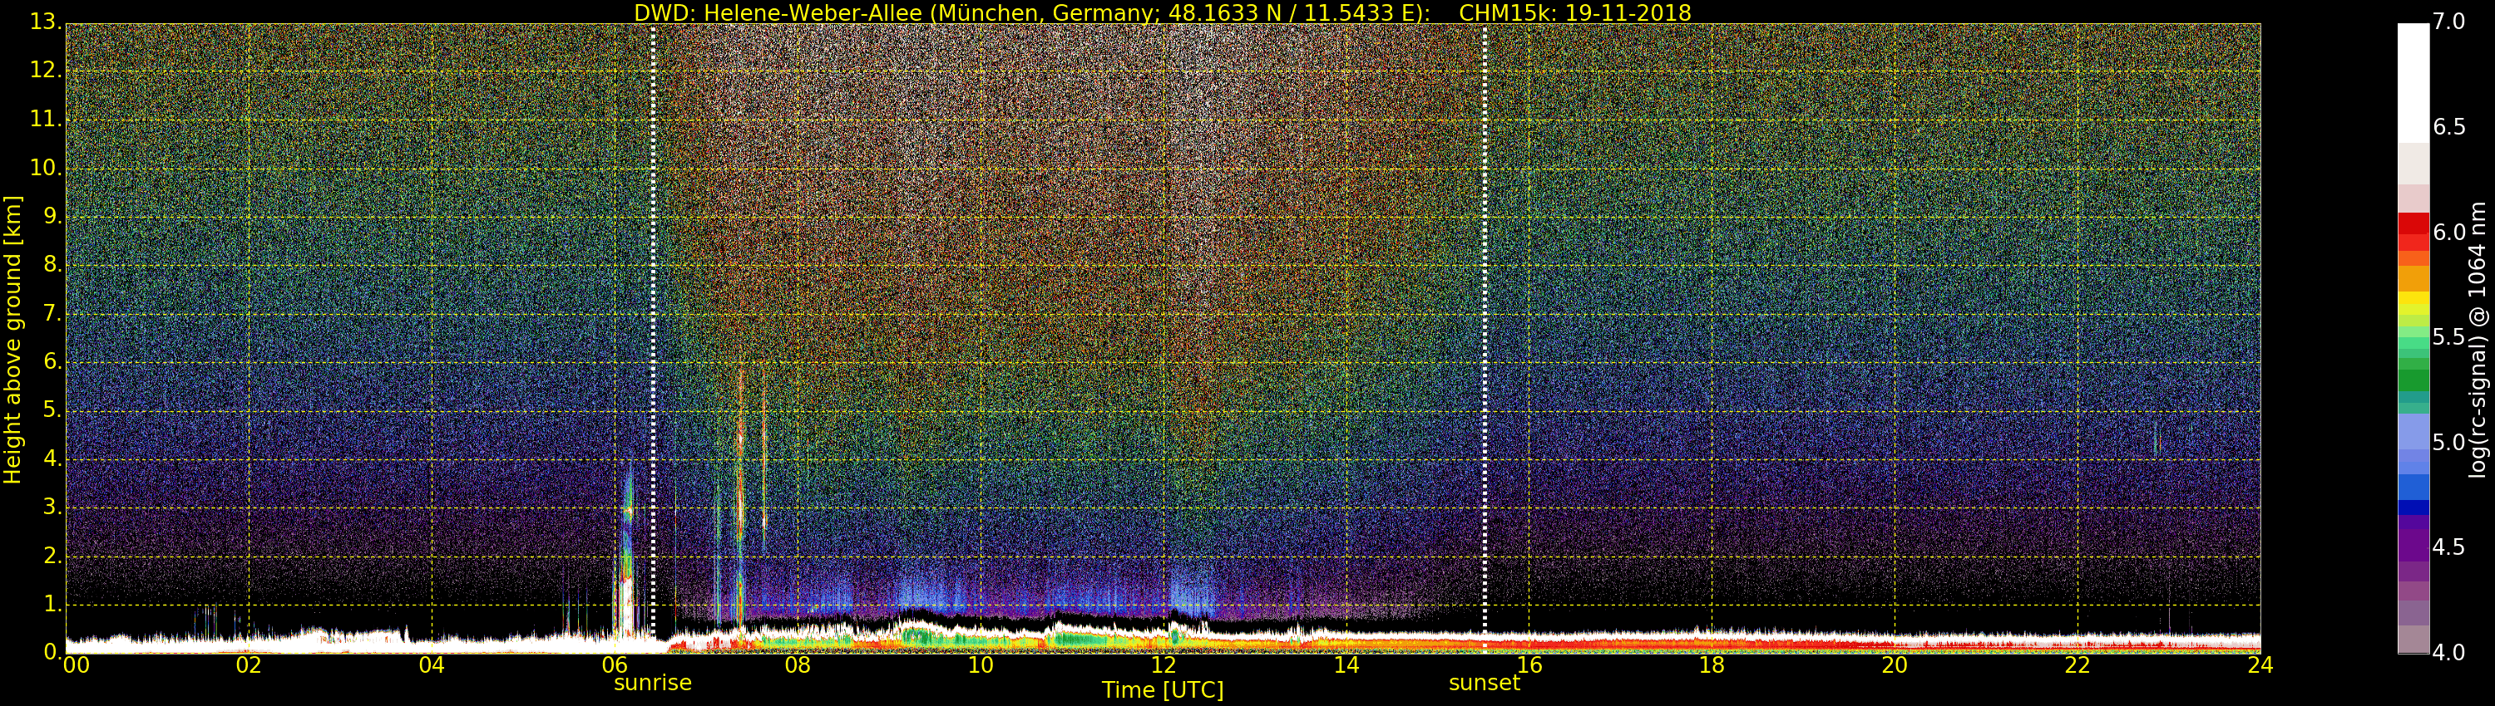
Task: Click the 'sunset' label below the axis
Action: [1484, 683]
